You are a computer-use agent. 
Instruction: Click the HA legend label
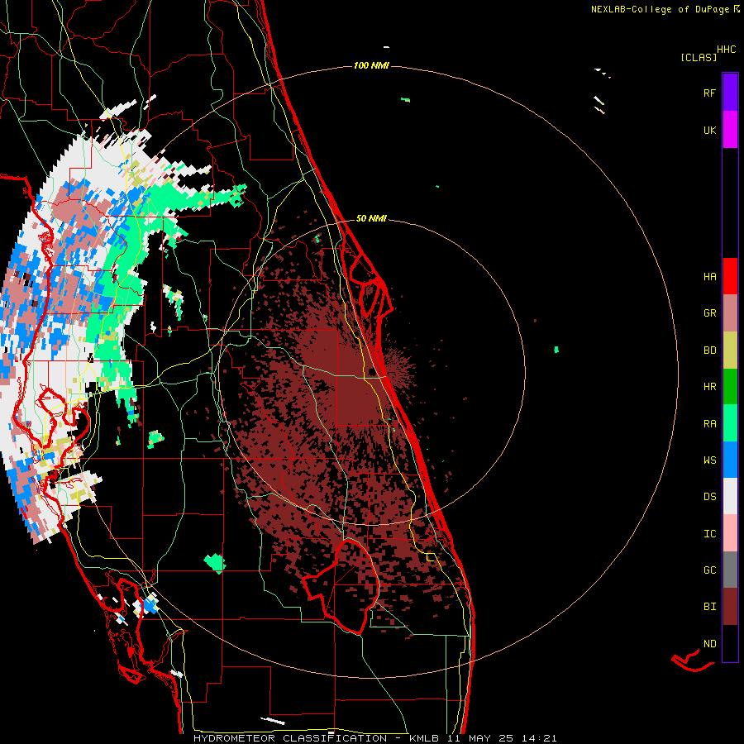(x=709, y=276)
